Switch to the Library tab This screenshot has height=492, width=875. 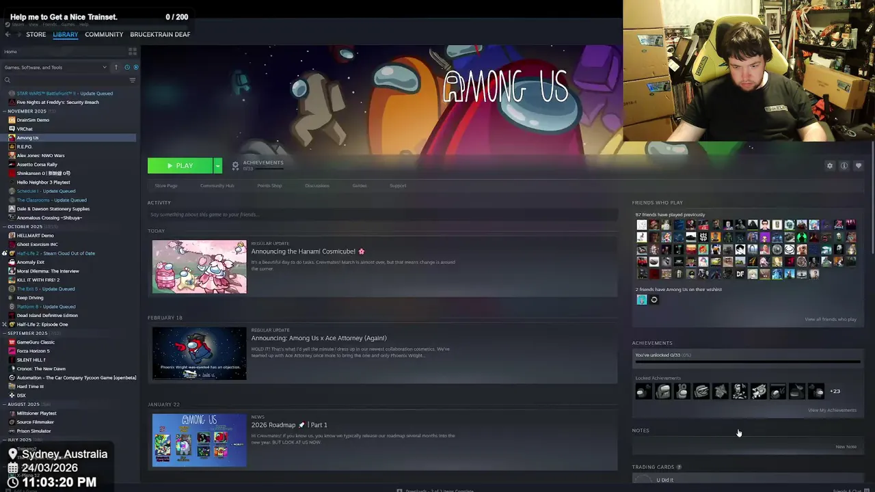(66, 34)
